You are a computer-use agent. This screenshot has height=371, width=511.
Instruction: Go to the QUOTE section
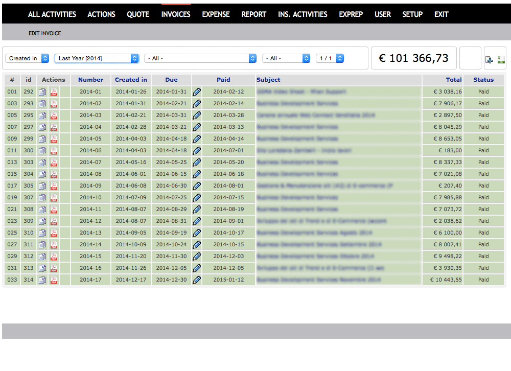pos(138,14)
